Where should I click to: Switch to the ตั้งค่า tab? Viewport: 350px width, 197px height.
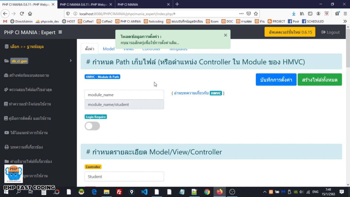click(x=89, y=49)
